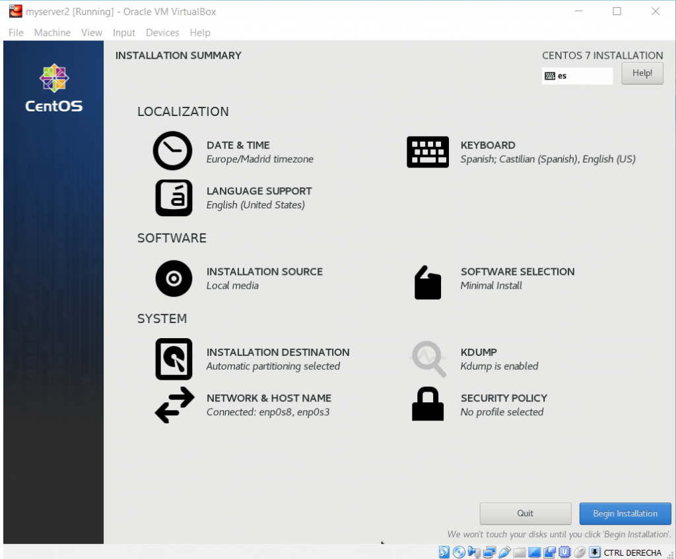
Task: Open the View menu
Action: (x=91, y=33)
